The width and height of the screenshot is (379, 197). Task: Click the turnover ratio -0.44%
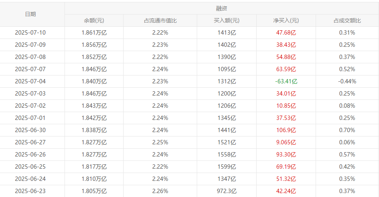(x=347, y=81)
